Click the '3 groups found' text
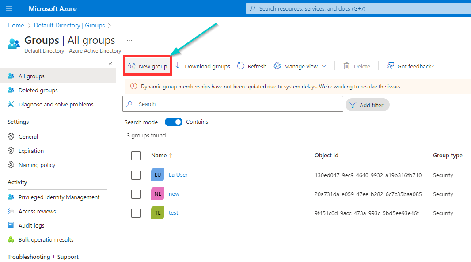 (146, 136)
